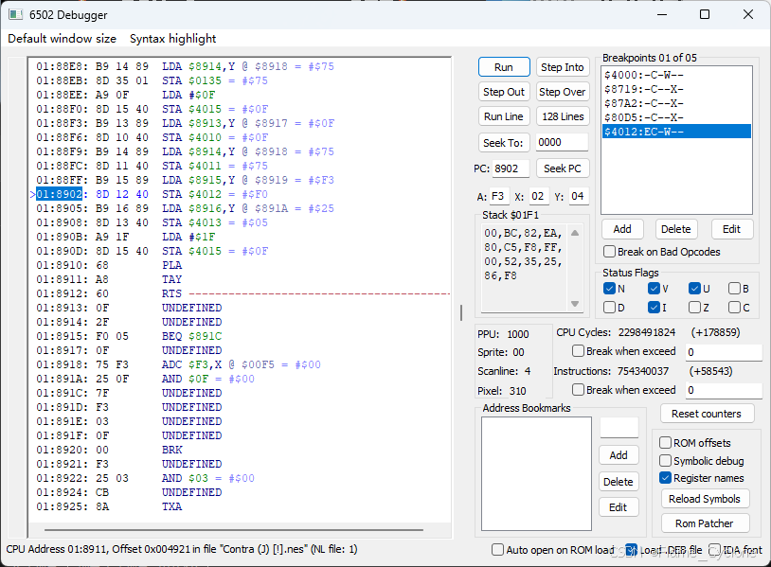Focus the A register field showing F3

point(499,196)
